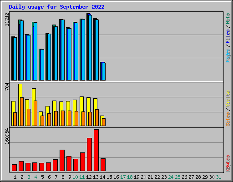The width and height of the screenshot is (233, 182).
Task: Click the tallest cyan pages bar for day 12
Action: tap(90, 48)
